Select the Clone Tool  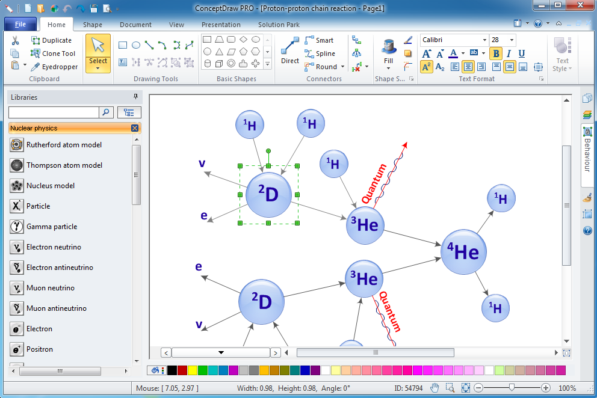(53, 54)
